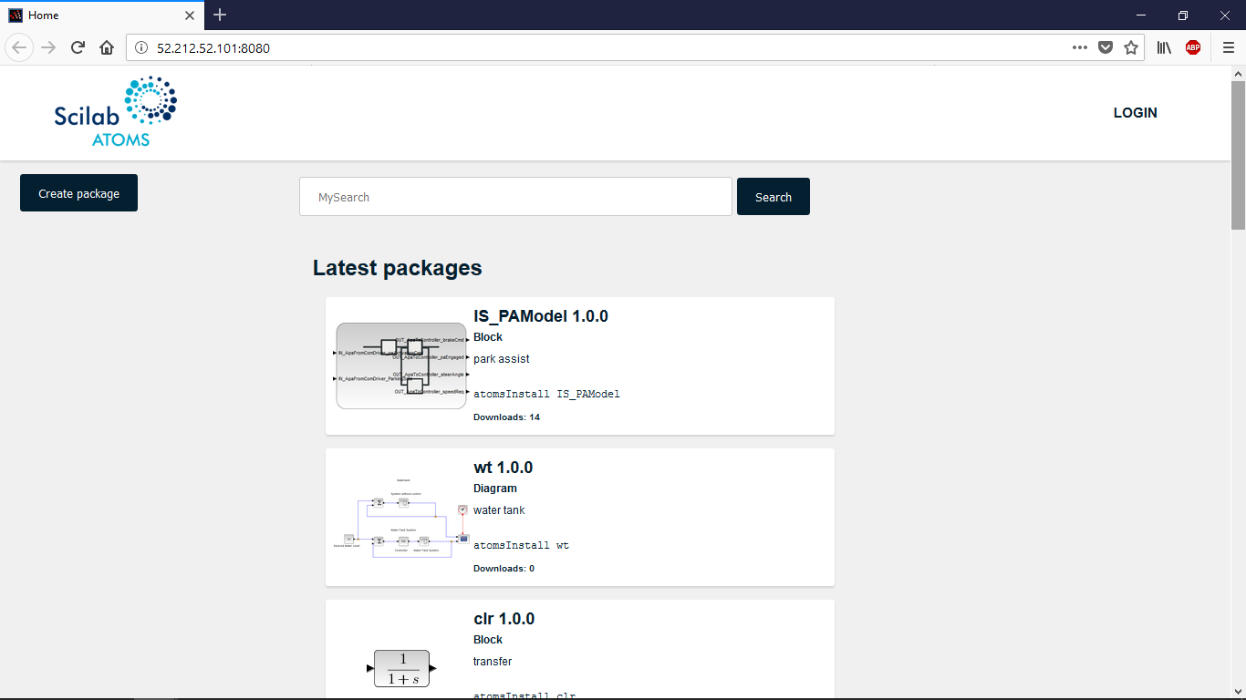This screenshot has height=700, width=1246.
Task: Go back with the browser back arrow
Action: point(20,47)
